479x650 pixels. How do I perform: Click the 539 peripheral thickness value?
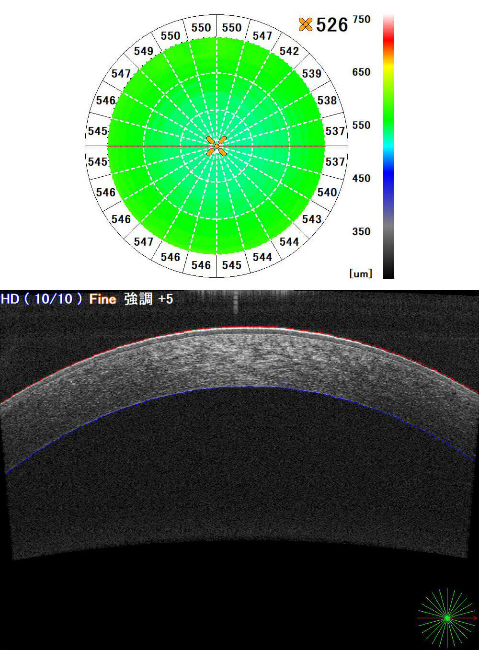[311, 74]
